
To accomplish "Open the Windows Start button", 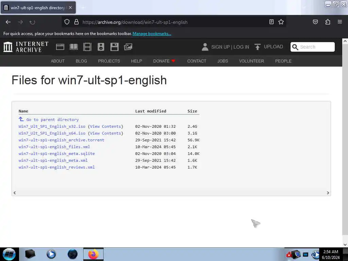I will pyautogui.click(x=9, y=254).
